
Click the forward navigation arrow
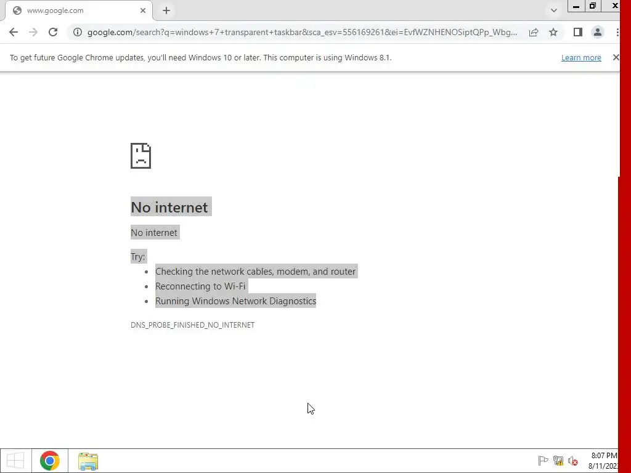[33, 32]
